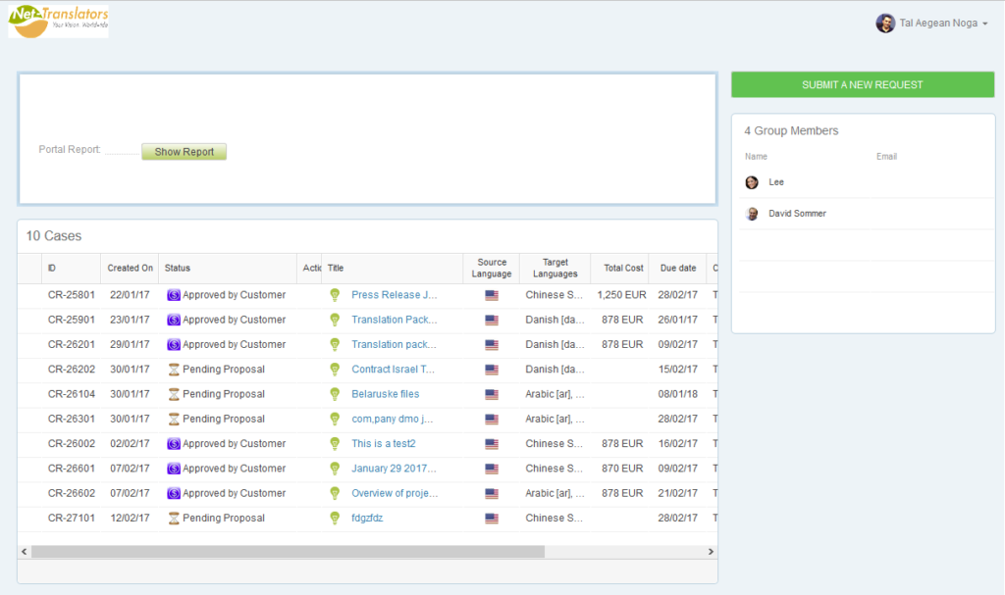Select case ID CR-25801
This screenshot has height=595, width=1005.
[x=71, y=295]
